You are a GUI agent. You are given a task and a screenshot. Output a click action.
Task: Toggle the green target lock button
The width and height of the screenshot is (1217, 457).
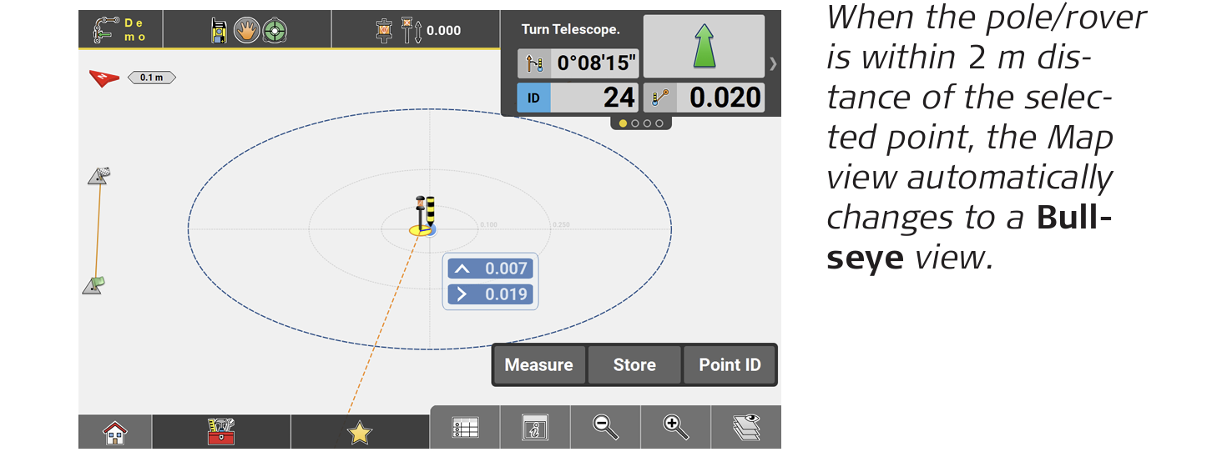click(x=274, y=30)
